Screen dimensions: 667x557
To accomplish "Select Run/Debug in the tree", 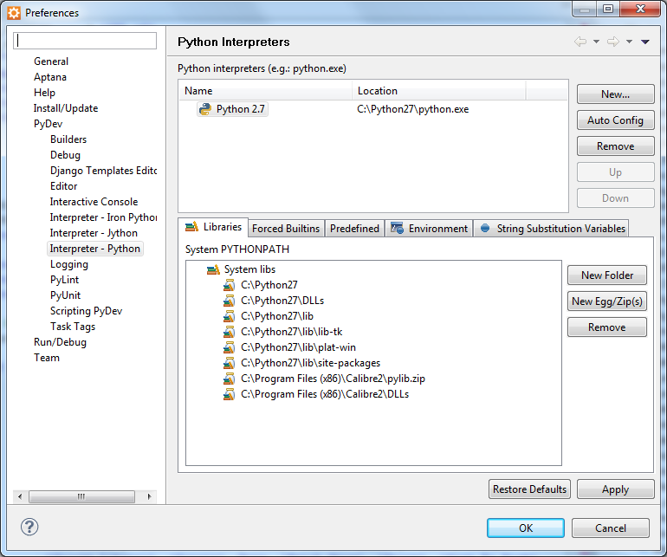I will tap(60, 342).
